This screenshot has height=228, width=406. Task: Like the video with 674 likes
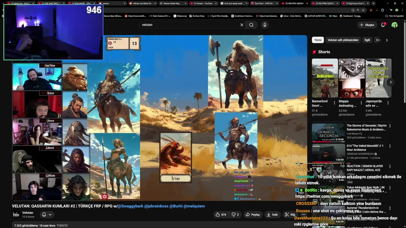pos(221,214)
